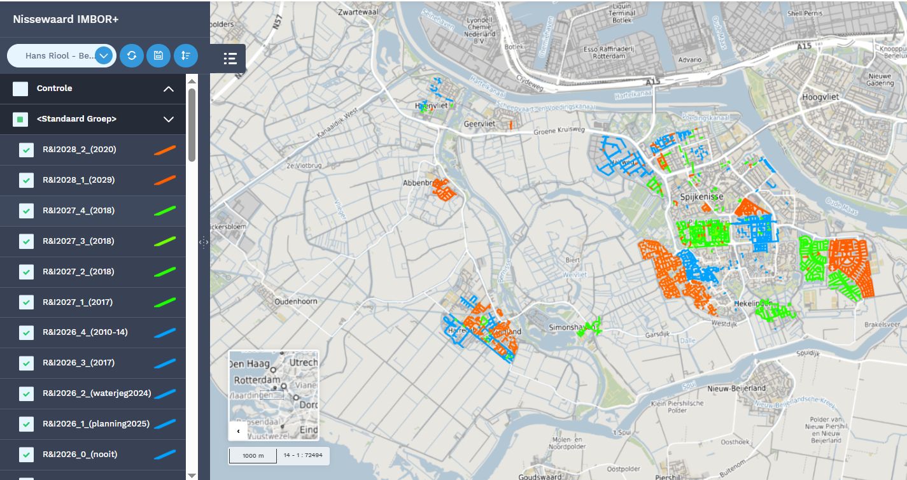Click the layer list scrollbar down arrow
The width and height of the screenshot is (907, 480).
(x=192, y=475)
